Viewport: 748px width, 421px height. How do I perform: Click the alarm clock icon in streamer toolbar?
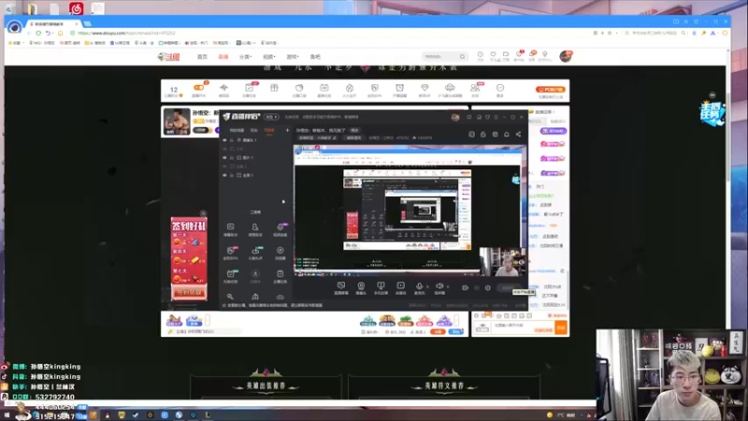pyautogui.click(x=400, y=88)
